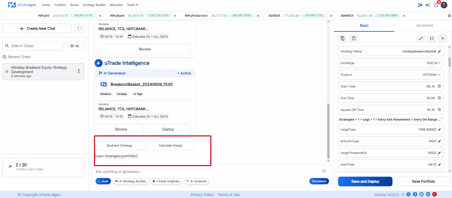Open the user profile avatar T
The height and width of the screenshot is (198, 452).
pyautogui.click(x=444, y=5)
